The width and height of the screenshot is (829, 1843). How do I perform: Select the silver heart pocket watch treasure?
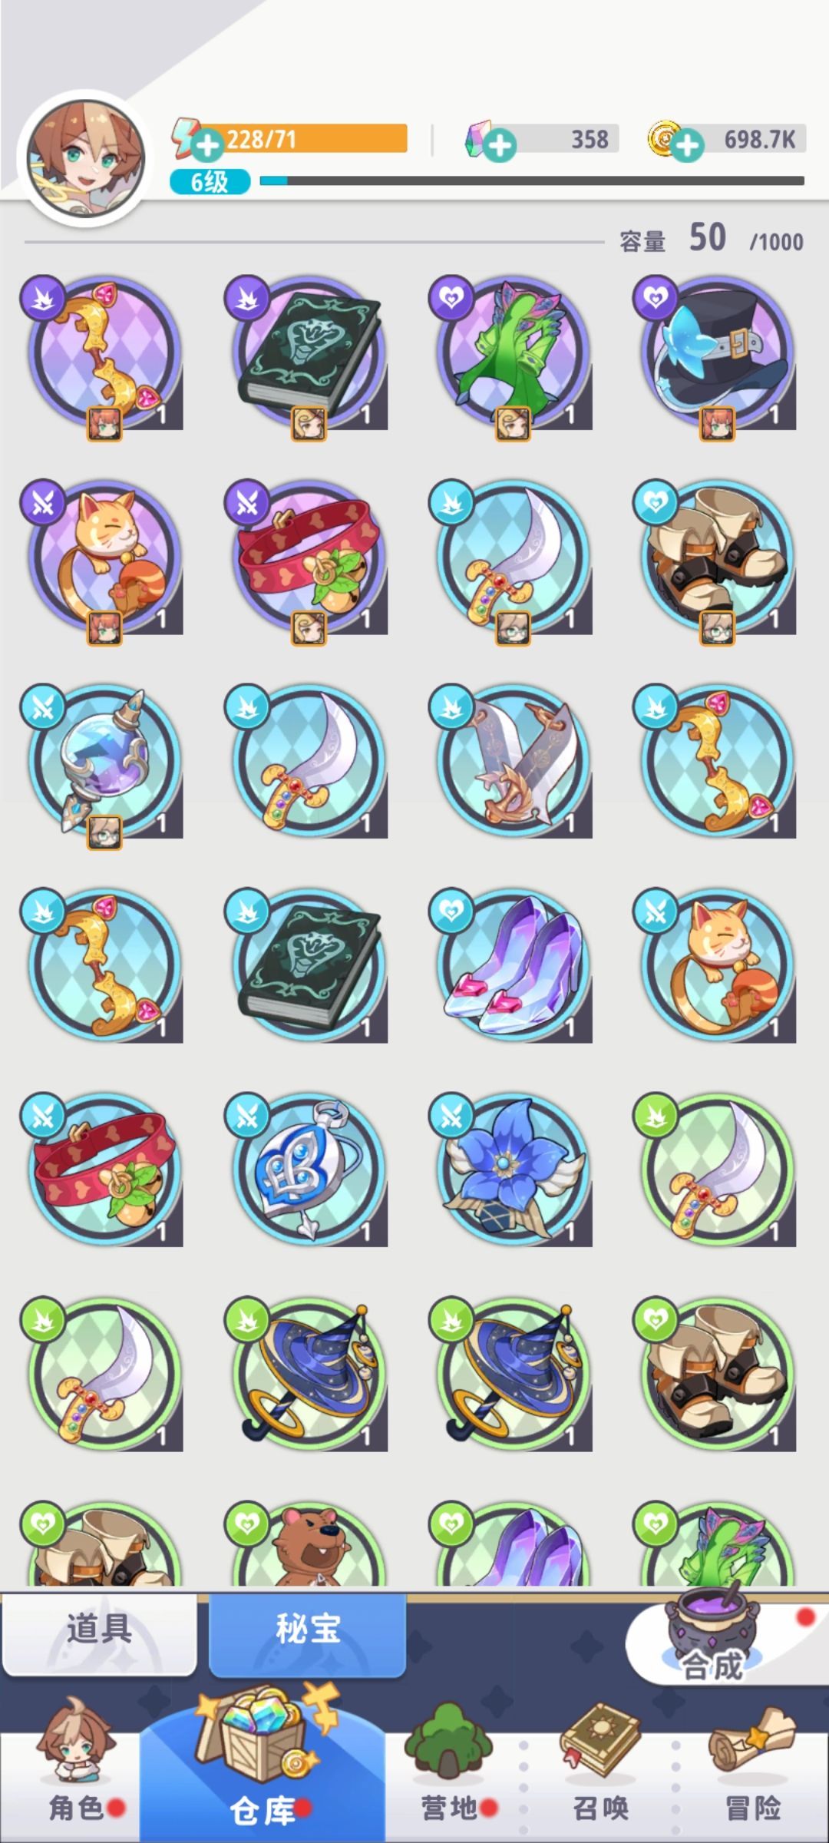pos(308,1170)
